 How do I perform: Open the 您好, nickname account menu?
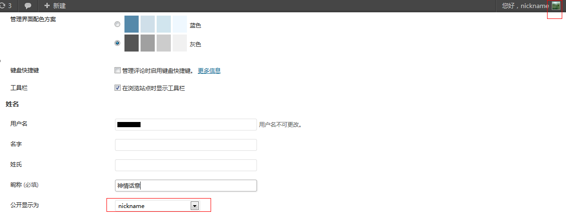point(525,6)
